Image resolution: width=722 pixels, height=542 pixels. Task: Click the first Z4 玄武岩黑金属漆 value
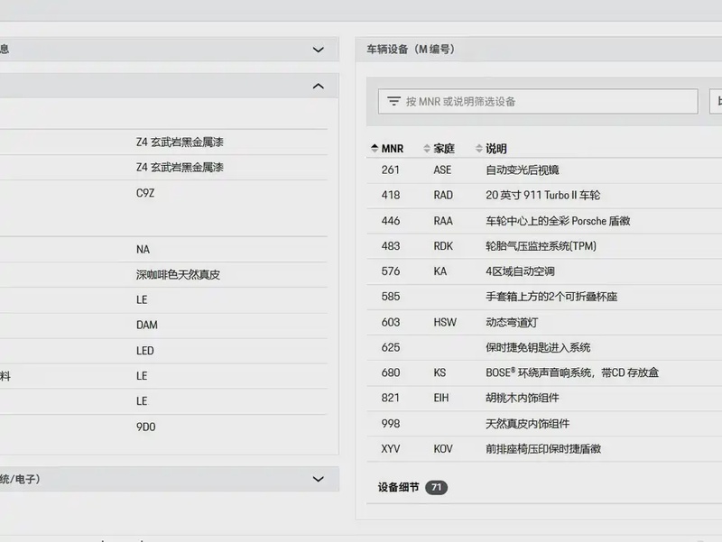click(x=180, y=142)
